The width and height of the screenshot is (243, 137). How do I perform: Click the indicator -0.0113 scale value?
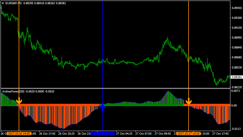(236, 128)
